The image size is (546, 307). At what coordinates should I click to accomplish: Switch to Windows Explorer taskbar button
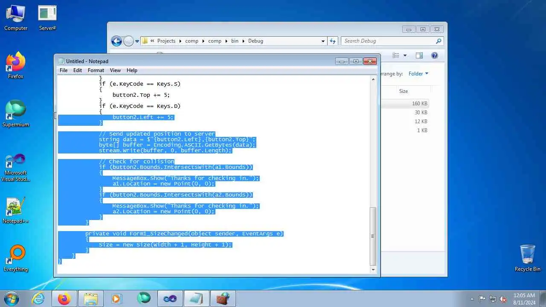[91, 298]
